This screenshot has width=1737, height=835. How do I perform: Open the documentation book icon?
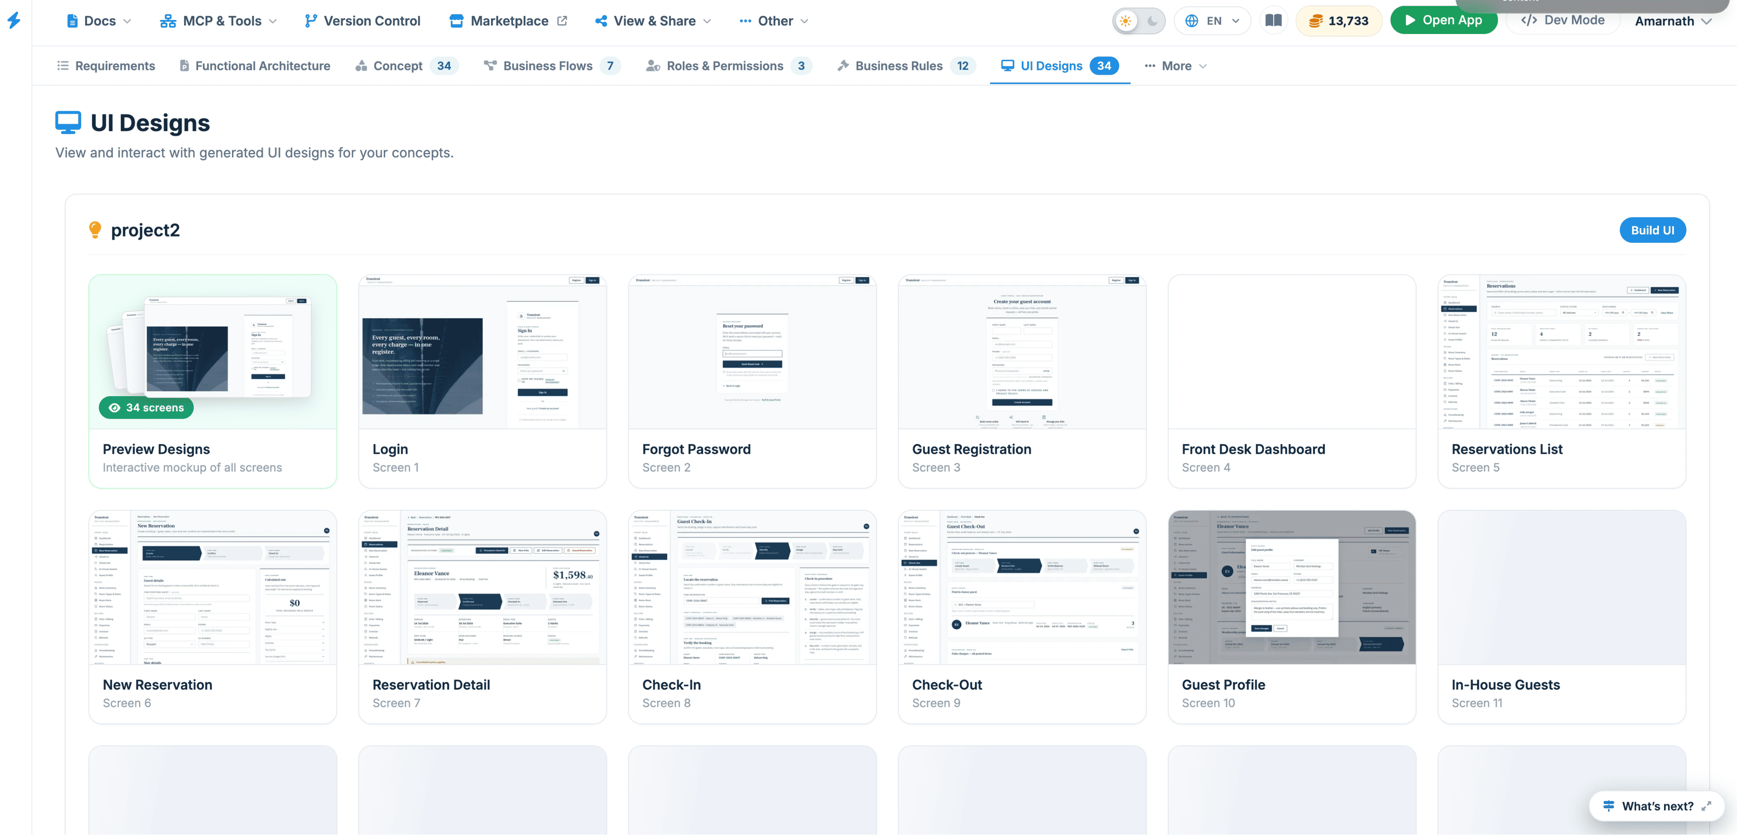(x=1273, y=21)
